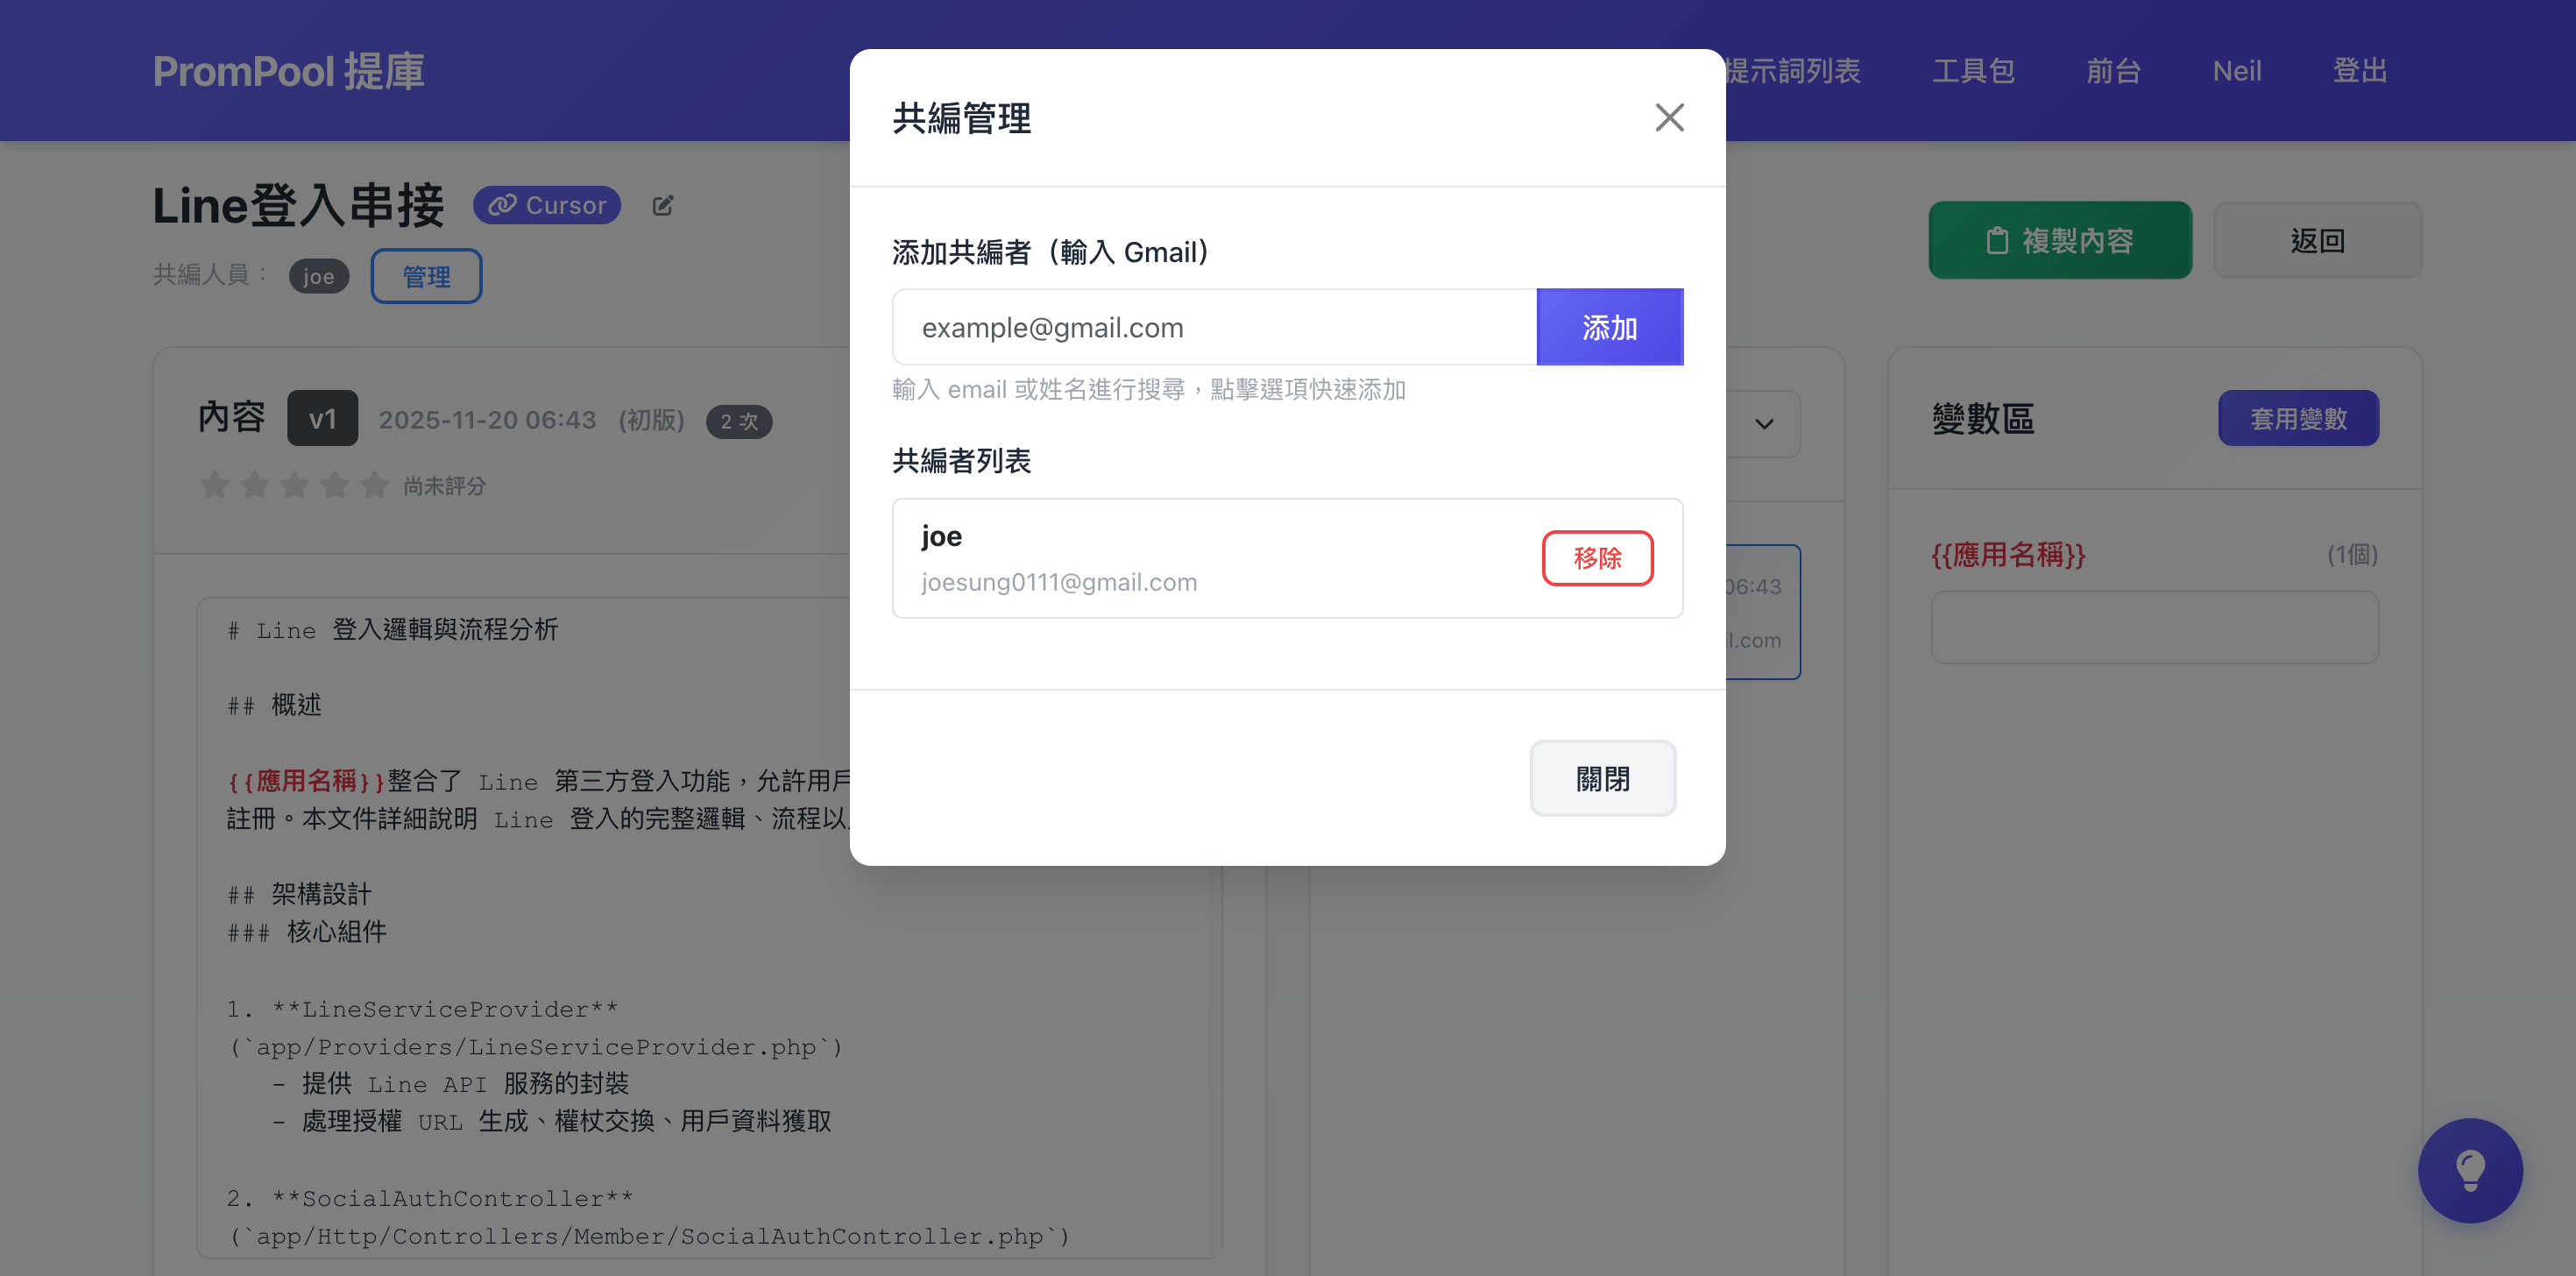Expand the version dropdown chevron

(1764, 424)
